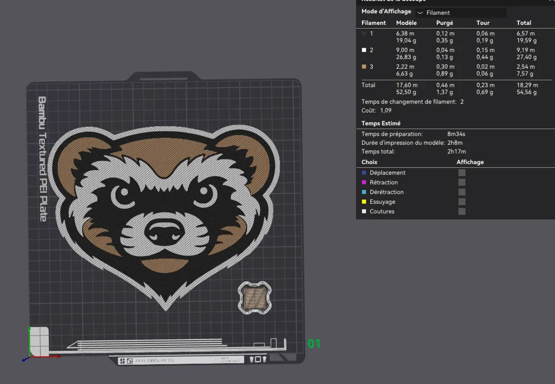Click the 1,37 g total purged value
Image resolution: width=555 pixels, height=384 pixels.
445,92
